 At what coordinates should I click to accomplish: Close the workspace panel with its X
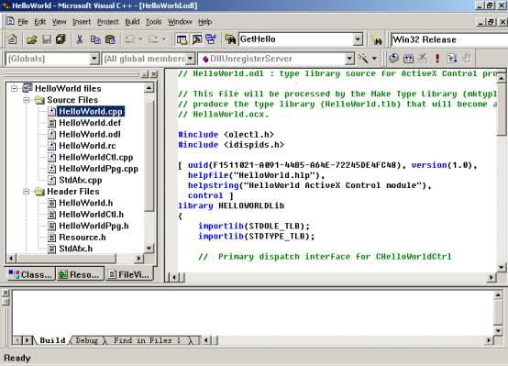pyautogui.click(x=154, y=74)
